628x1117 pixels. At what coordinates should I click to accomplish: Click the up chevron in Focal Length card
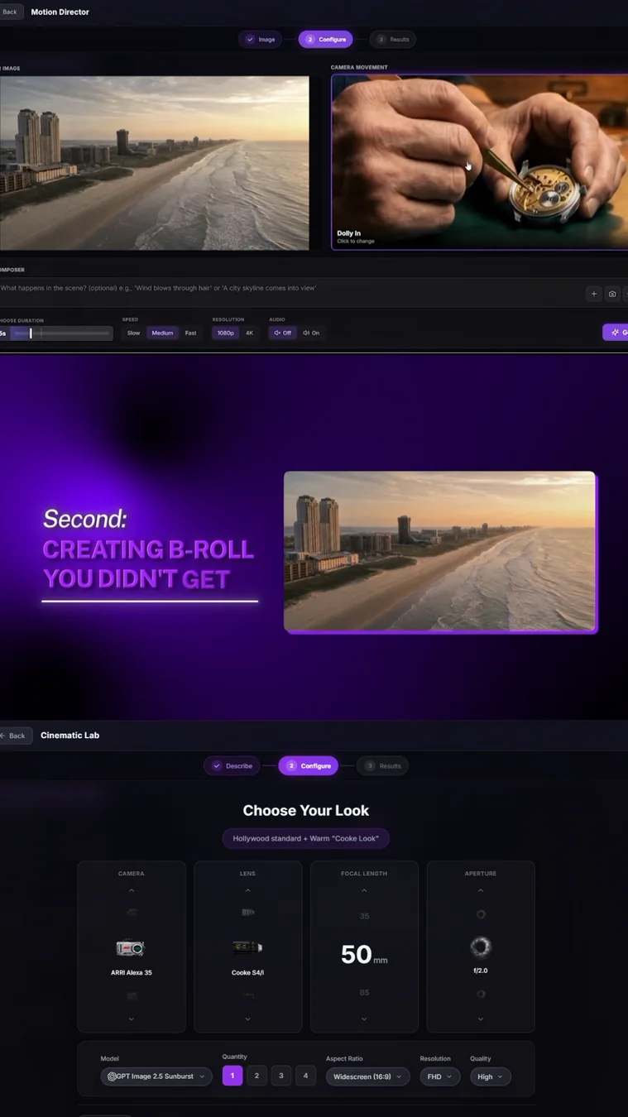364,891
